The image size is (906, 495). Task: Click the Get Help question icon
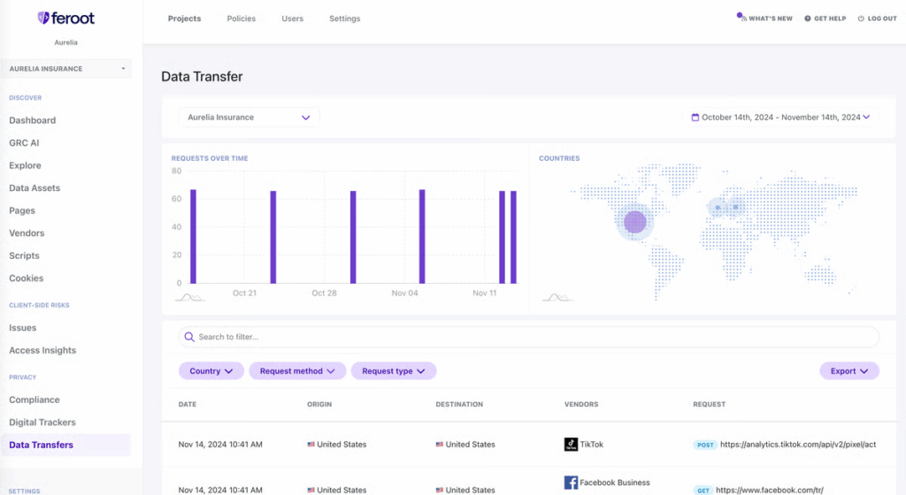tap(807, 19)
